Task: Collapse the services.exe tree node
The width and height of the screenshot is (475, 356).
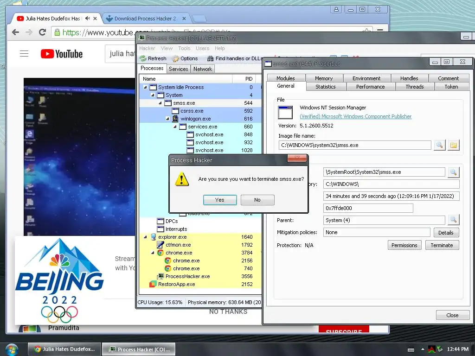Action: [175, 127]
